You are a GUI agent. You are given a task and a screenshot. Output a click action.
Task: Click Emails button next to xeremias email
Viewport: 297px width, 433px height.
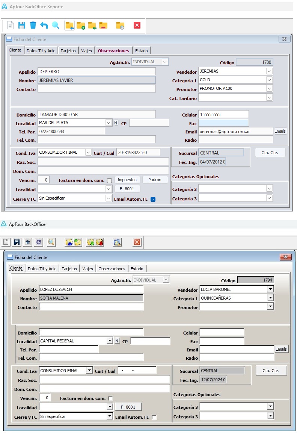click(x=280, y=132)
